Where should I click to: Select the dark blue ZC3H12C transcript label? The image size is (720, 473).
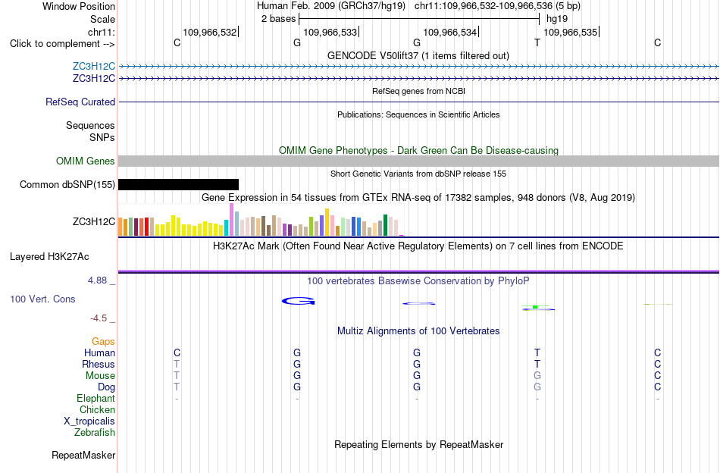tap(94, 79)
